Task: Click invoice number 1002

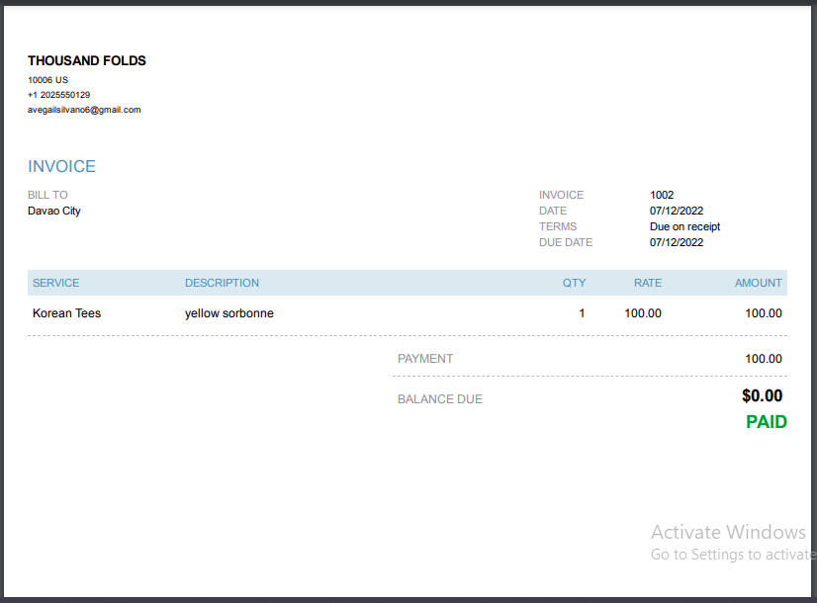Action: [x=662, y=195]
